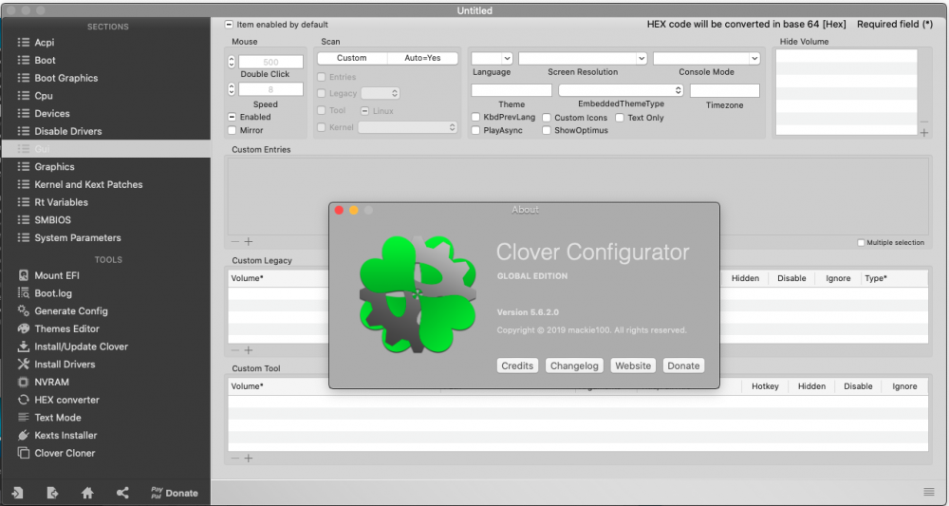Click the export config icon in bottom bar
This screenshot has height=506, width=949.
coord(52,493)
